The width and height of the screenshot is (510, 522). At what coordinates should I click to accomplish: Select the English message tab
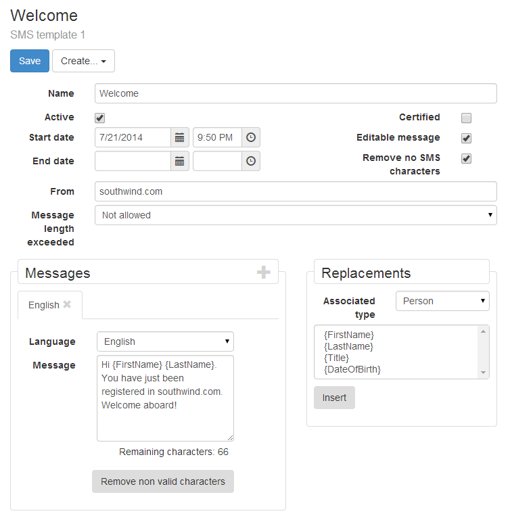[x=44, y=305]
